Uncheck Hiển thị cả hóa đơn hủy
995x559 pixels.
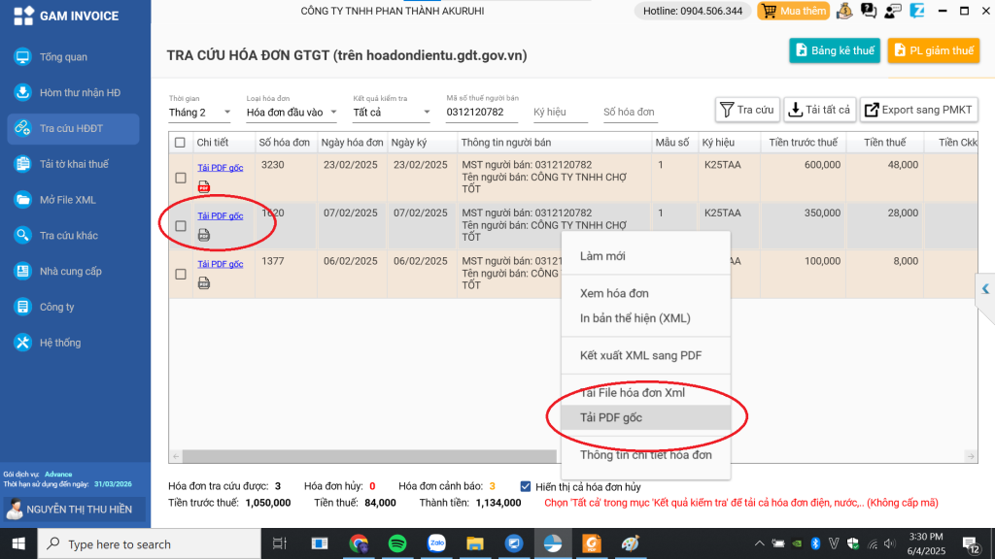click(526, 487)
